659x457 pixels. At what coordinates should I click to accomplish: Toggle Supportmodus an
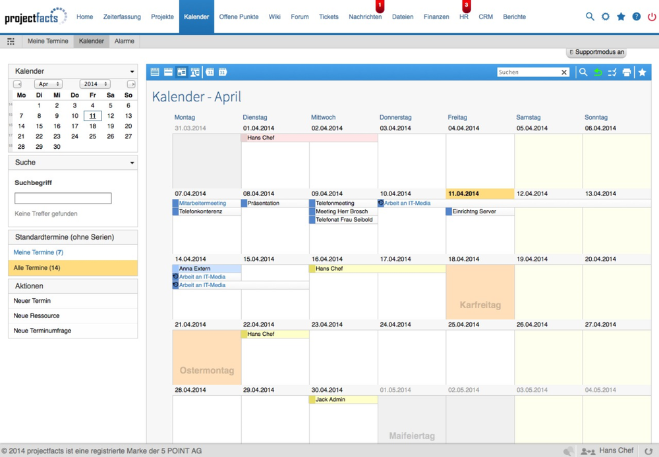pyautogui.click(x=596, y=52)
